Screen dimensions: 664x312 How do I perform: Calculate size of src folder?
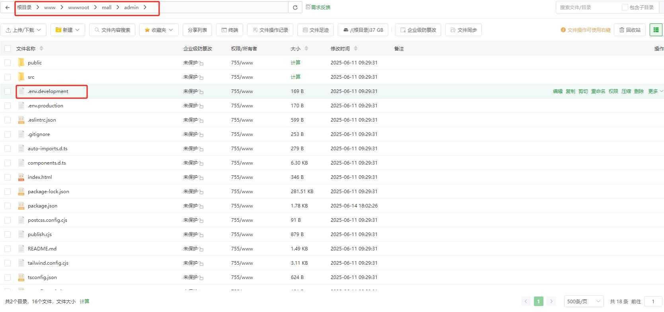click(296, 77)
